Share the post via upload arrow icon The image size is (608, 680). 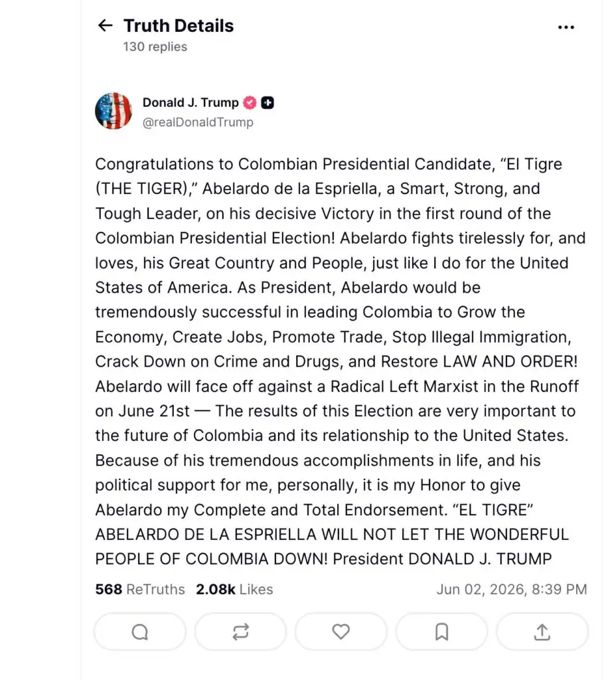542,632
